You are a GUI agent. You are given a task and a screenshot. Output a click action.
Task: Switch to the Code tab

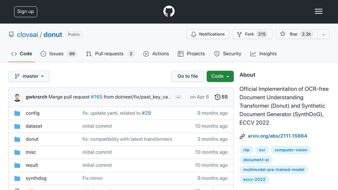[21, 53]
